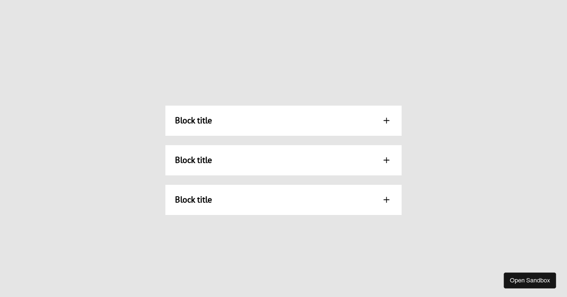Click the plus icon on the third Block title
The image size is (567, 297).
pyautogui.click(x=387, y=200)
